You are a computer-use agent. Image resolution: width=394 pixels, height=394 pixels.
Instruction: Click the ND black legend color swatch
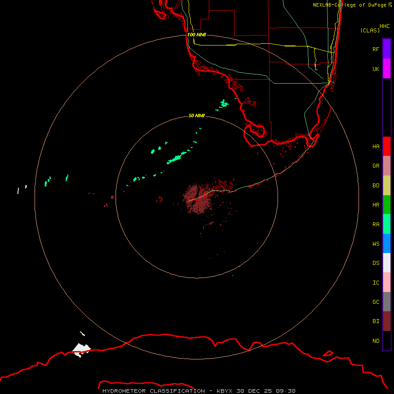pyautogui.click(x=387, y=341)
